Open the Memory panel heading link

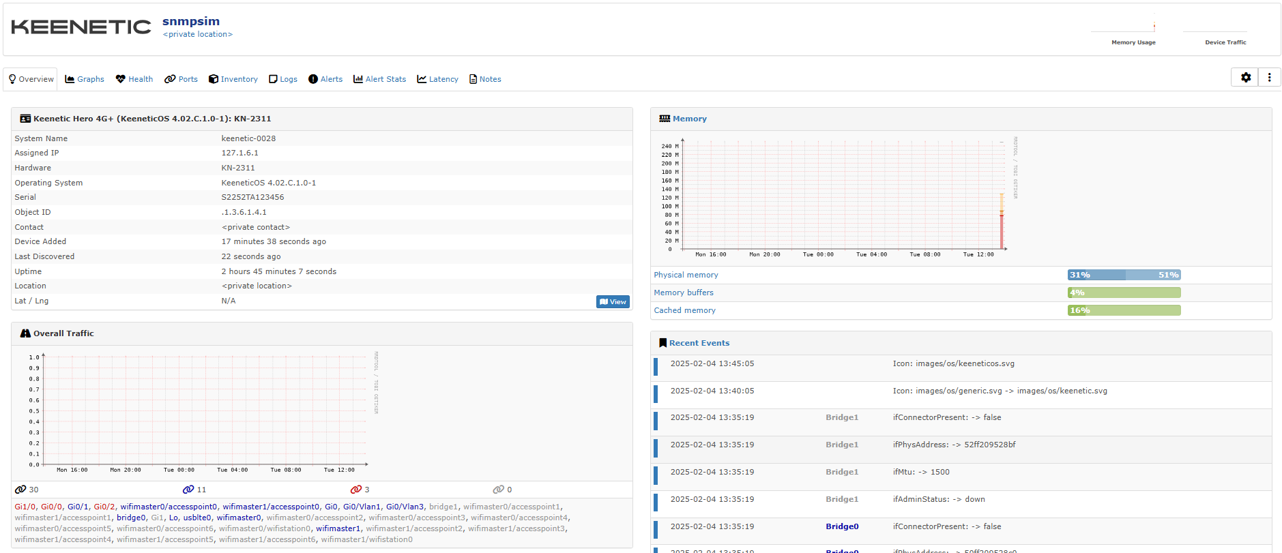(690, 119)
